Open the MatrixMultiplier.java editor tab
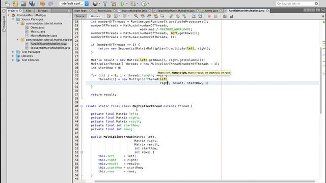The width and height of the screenshot is (326, 183). pyautogui.click(x=134, y=11)
